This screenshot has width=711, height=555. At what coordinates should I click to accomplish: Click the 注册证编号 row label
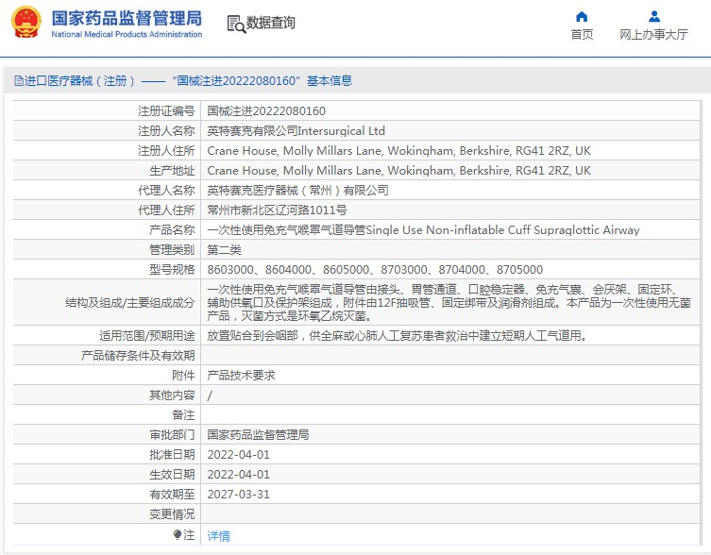click(x=166, y=111)
